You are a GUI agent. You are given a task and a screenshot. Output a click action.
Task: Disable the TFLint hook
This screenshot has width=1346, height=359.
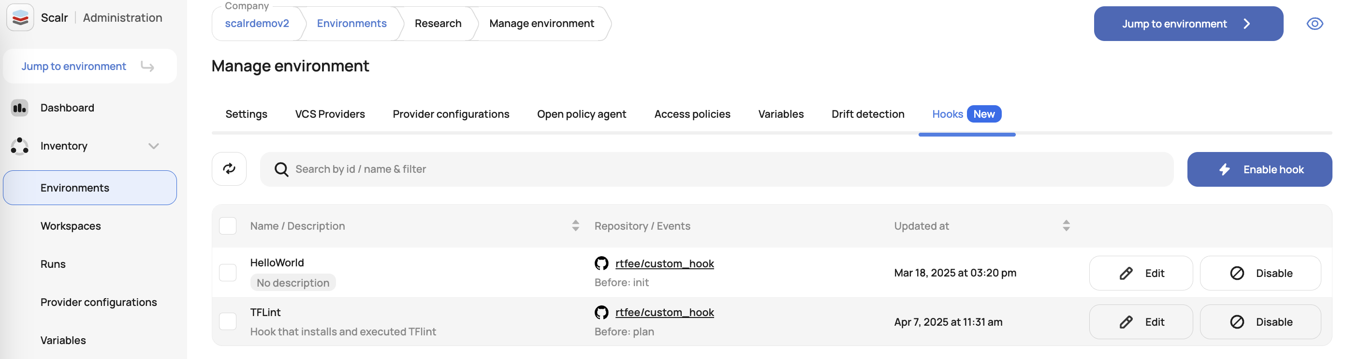1260,322
